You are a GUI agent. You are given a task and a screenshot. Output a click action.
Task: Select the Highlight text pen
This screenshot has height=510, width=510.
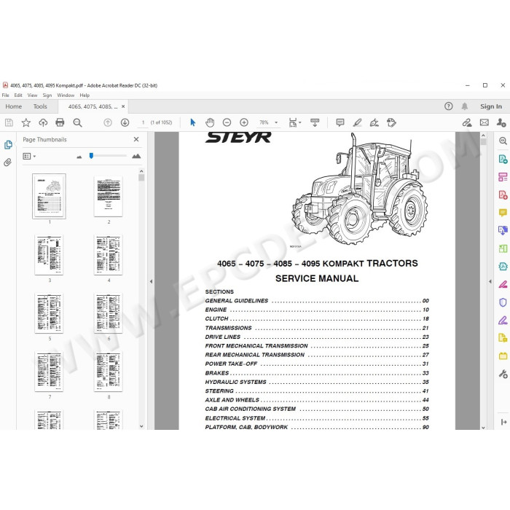click(x=357, y=122)
